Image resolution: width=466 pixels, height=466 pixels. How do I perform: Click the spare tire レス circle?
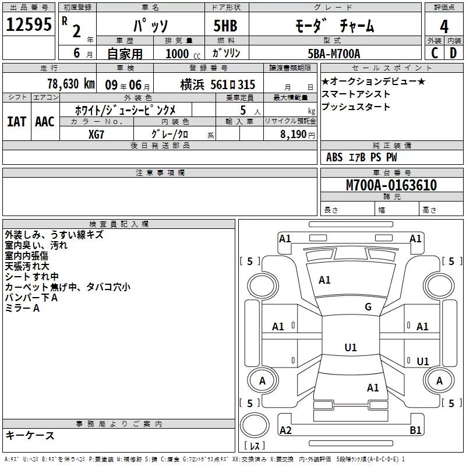pyautogui.click(x=255, y=425)
